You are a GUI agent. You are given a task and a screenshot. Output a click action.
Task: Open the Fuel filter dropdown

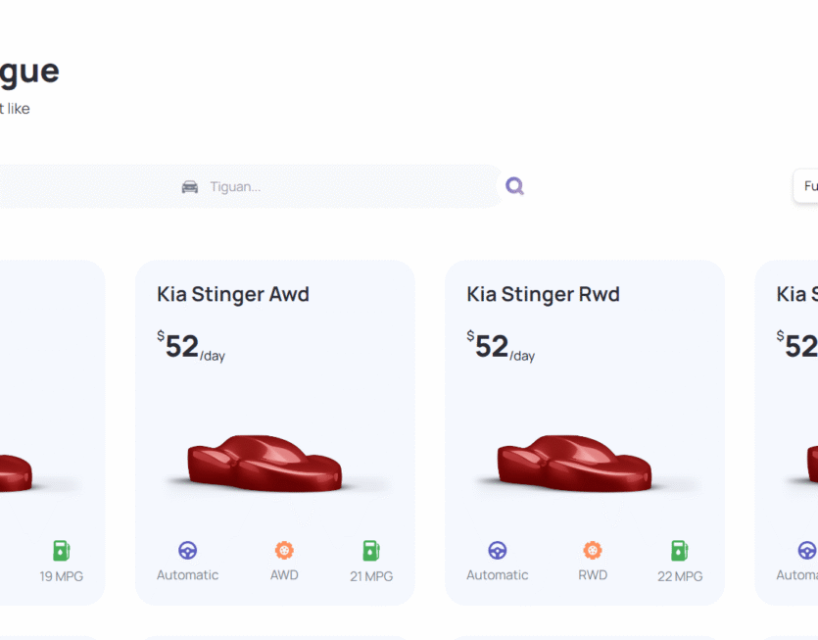point(806,186)
